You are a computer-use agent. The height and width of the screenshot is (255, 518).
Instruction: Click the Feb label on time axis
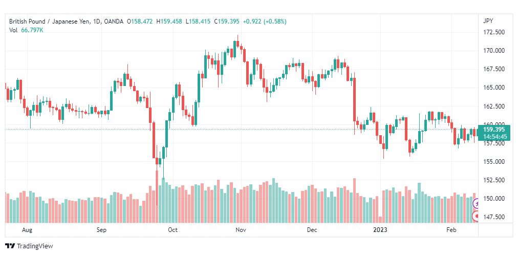click(x=450, y=230)
